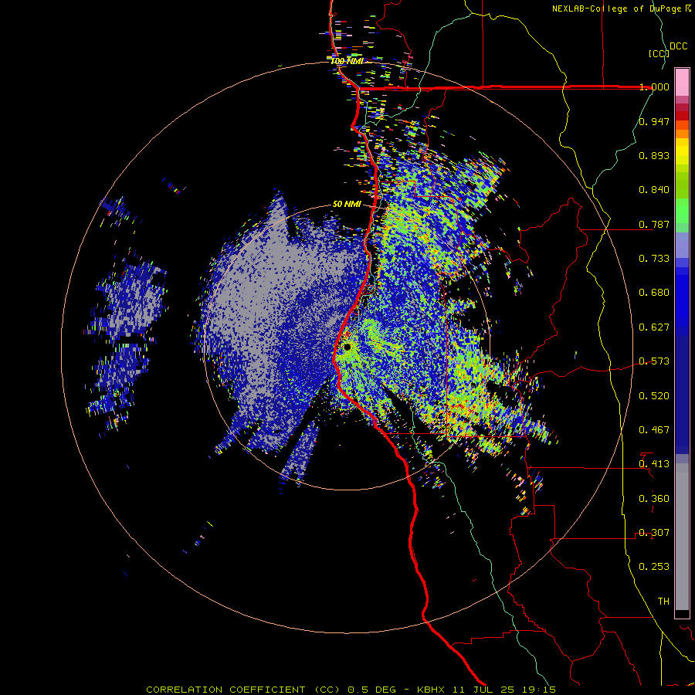Click the 19:15 timestamp in the caption
The width and height of the screenshot is (695, 695).
tap(540, 690)
